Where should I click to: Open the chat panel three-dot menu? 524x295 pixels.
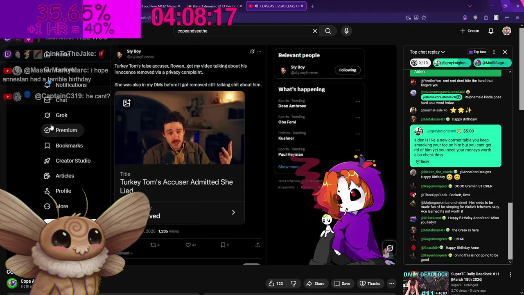(x=494, y=52)
